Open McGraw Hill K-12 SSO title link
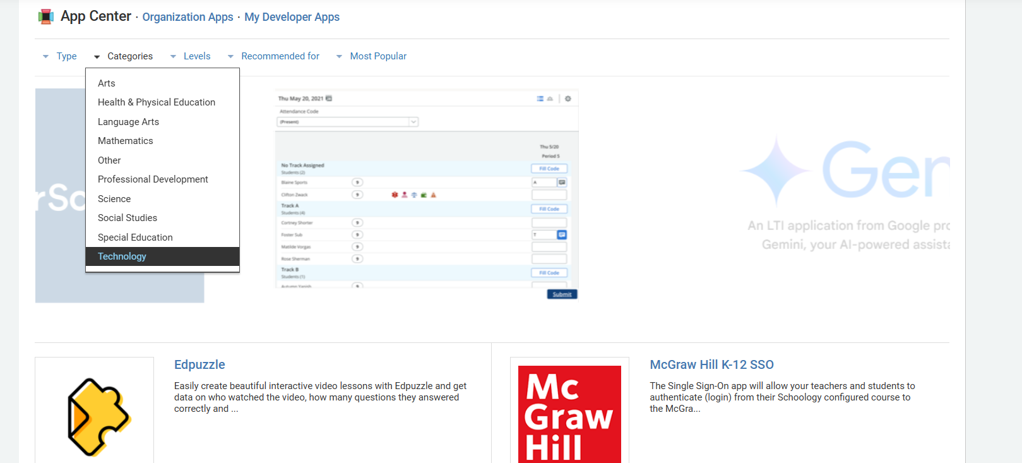The width and height of the screenshot is (1022, 463). click(711, 364)
